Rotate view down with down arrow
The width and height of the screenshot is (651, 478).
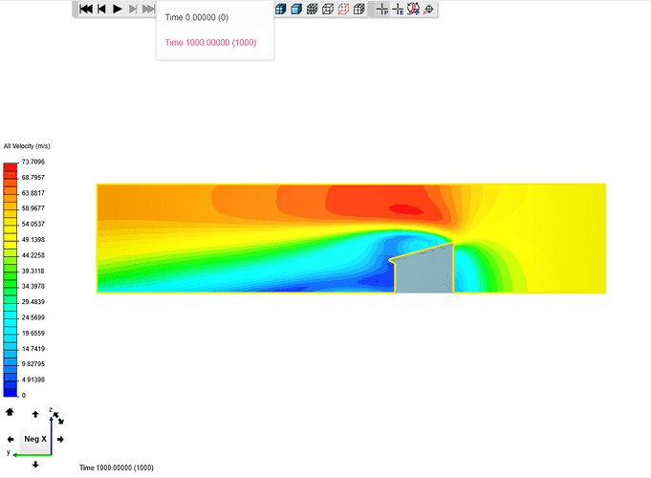click(x=35, y=465)
